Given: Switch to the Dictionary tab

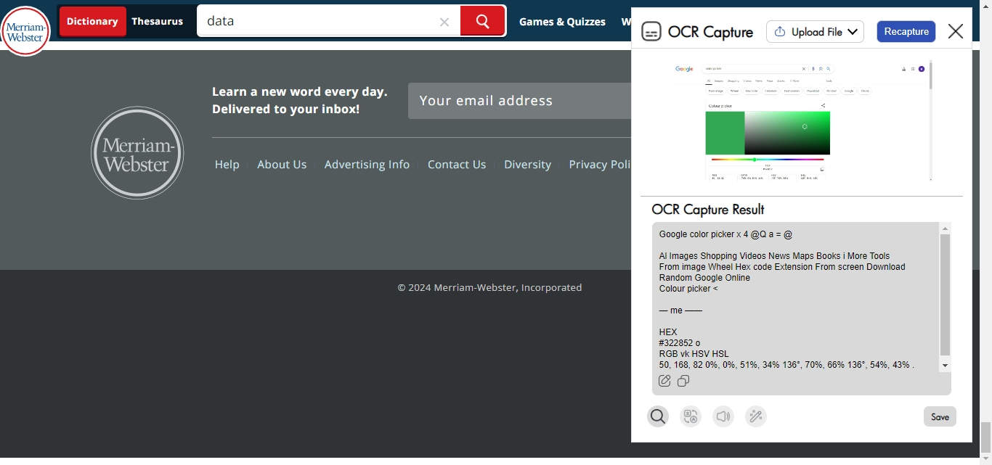Looking at the screenshot, I should pyautogui.click(x=92, y=21).
